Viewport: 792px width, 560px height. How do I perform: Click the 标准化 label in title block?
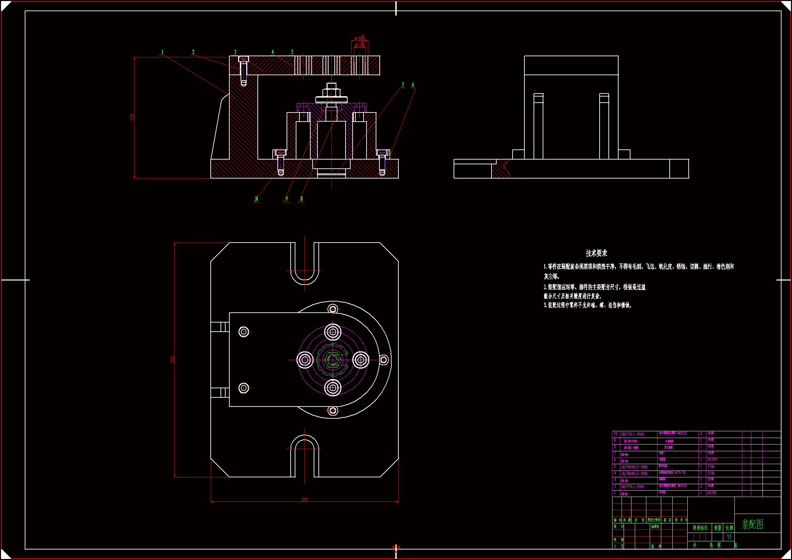[655, 527]
